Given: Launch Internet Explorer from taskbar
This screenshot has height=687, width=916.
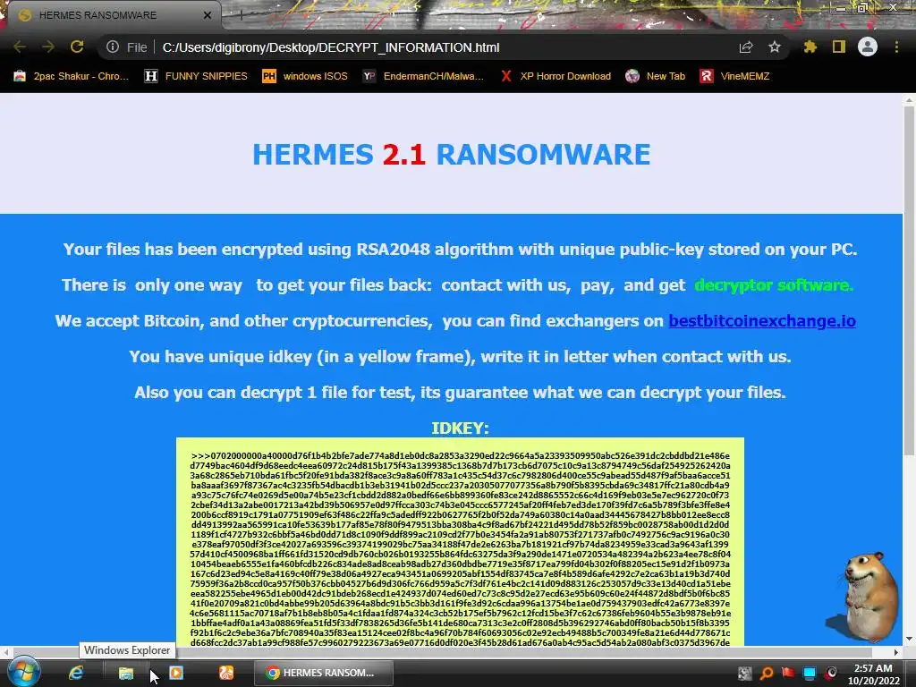Looking at the screenshot, I should tap(76, 673).
